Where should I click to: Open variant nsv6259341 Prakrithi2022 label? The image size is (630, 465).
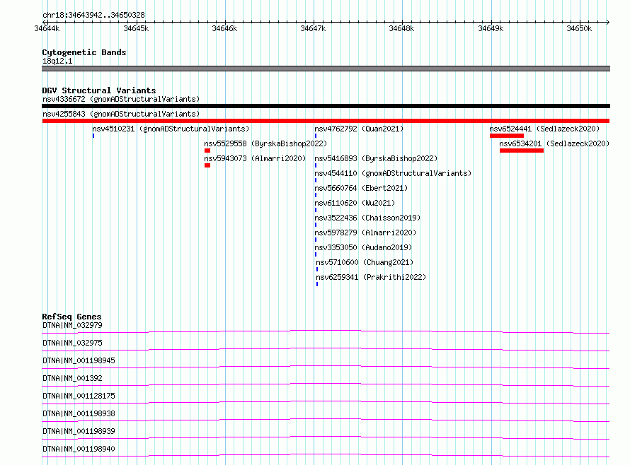tap(371, 277)
